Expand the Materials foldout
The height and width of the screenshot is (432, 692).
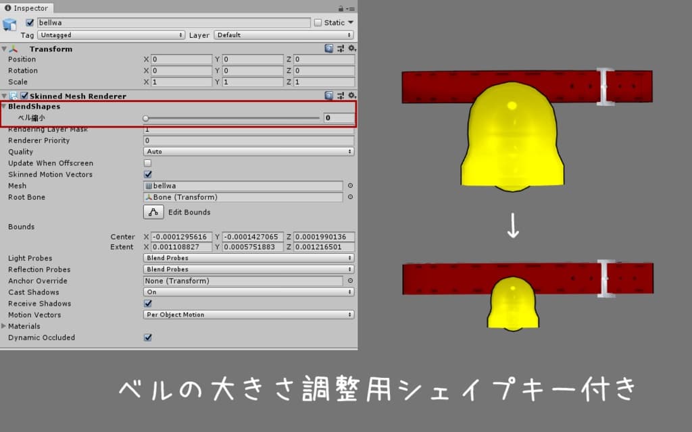3,326
